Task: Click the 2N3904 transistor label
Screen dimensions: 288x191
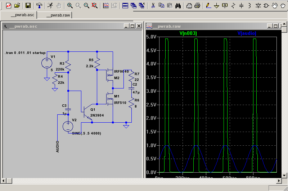Action: 97,115
